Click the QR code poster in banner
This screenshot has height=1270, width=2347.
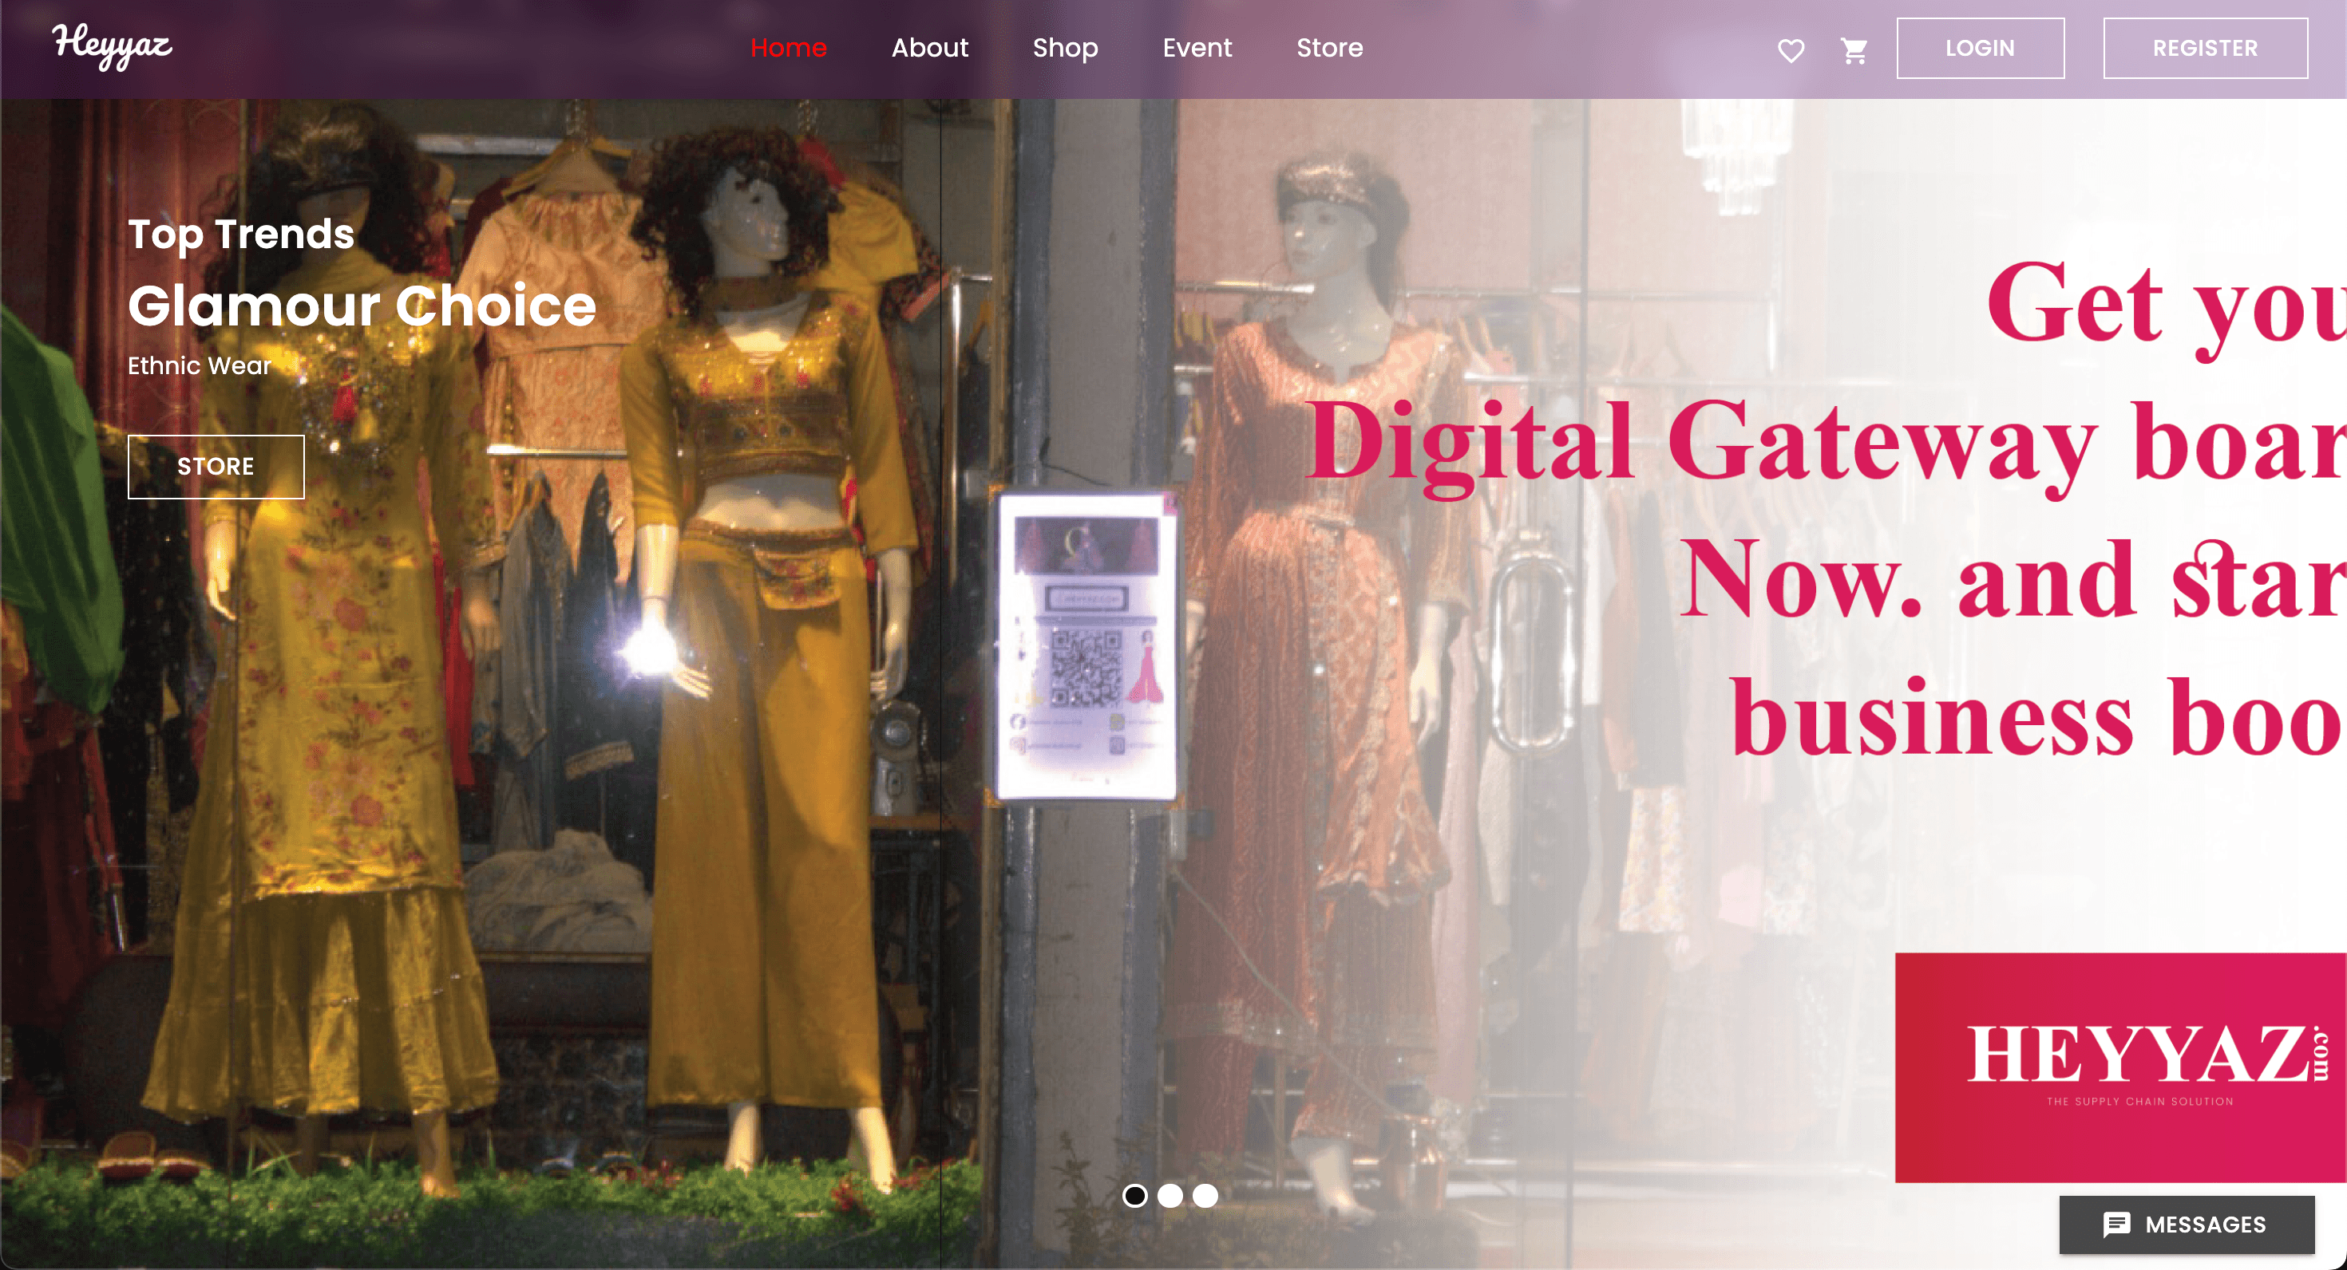1086,646
